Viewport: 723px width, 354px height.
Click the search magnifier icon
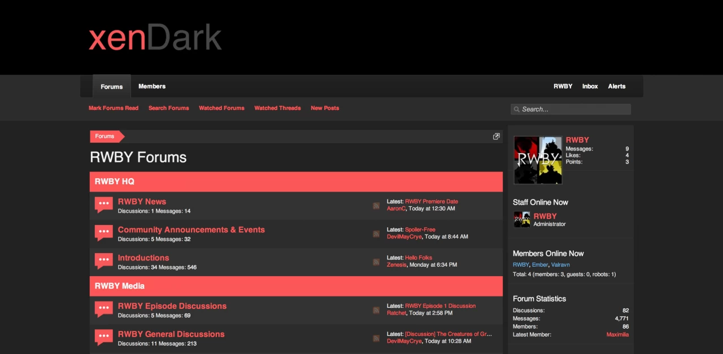pyautogui.click(x=516, y=109)
